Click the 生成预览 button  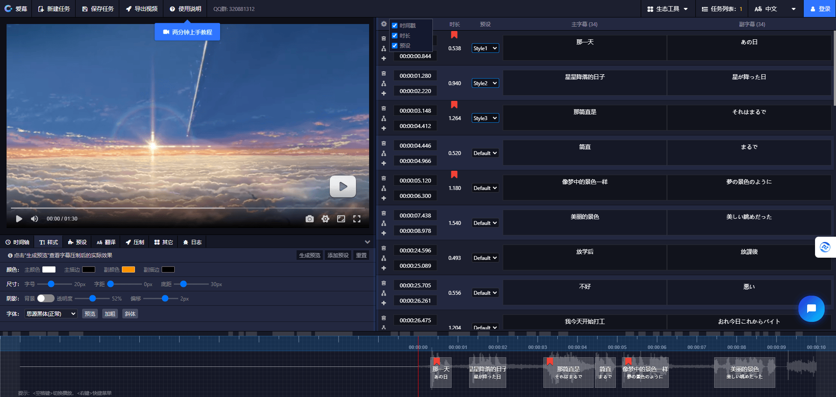[309, 255]
